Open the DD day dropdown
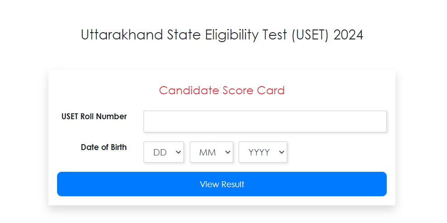This screenshot has width=447, height=223. pyautogui.click(x=163, y=152)
